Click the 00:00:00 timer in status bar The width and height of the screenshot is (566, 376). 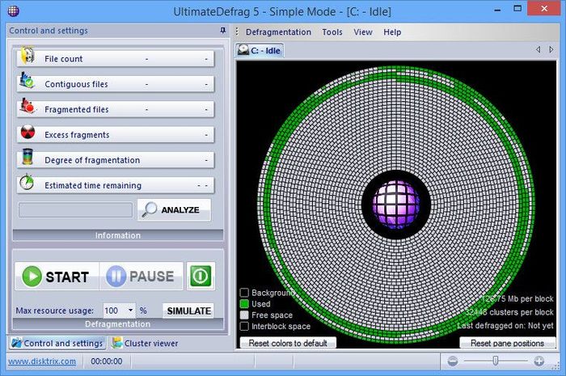click(x=107, y=361)
